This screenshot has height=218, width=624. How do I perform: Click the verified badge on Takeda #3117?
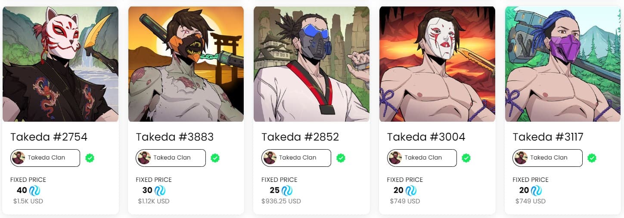click(x=592, y=158)
